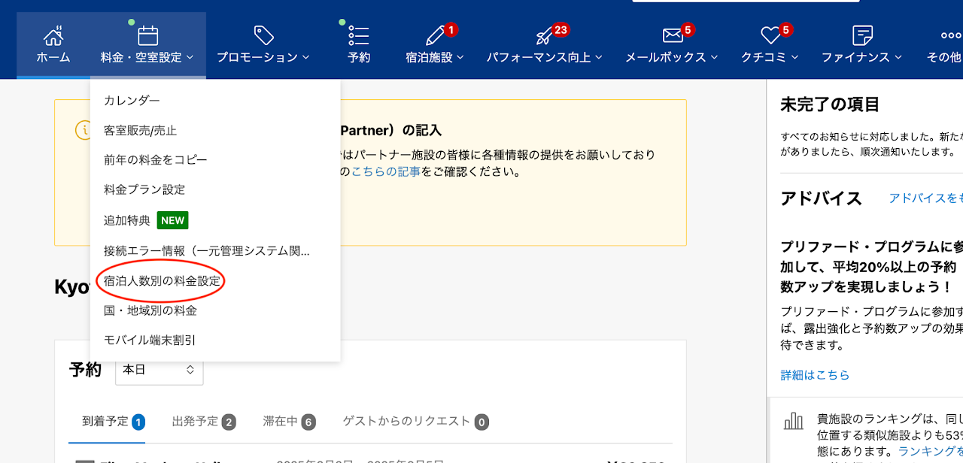Click the こちらの記事 link
The width and height of the screenshot is (963, 463).
[386, 171]
